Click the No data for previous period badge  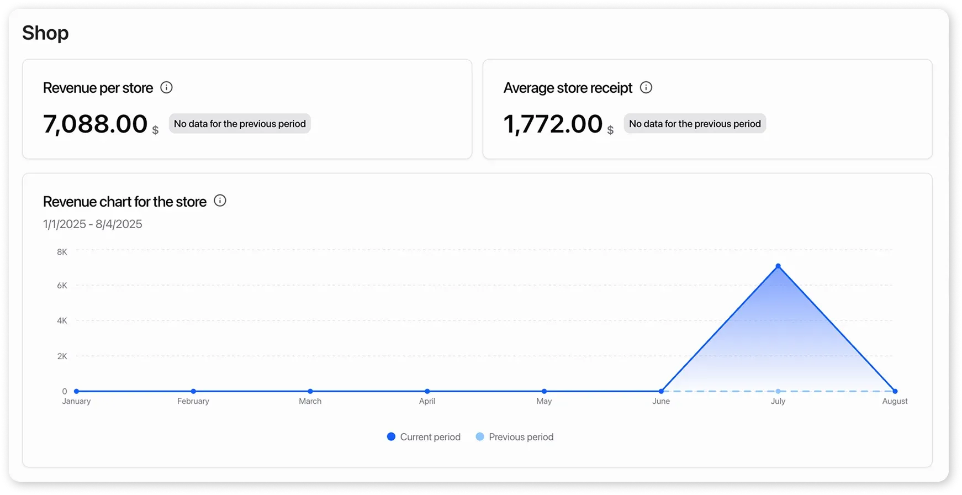click(x=240, y=123)
